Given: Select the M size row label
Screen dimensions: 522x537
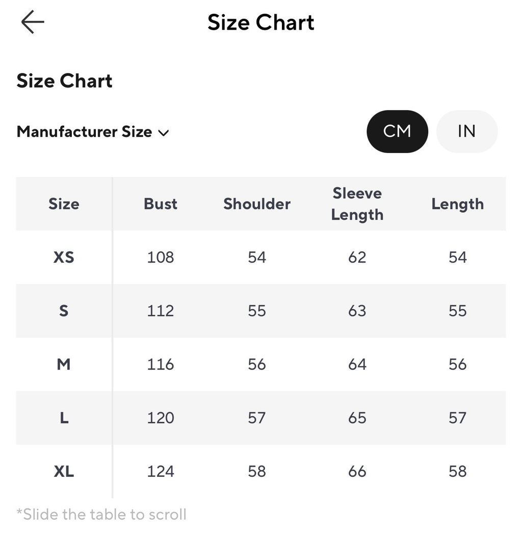Looking at the screenshot, I should [64, 364].
